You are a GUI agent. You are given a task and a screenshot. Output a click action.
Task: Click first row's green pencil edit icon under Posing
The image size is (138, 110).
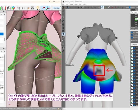pos(132,48)
